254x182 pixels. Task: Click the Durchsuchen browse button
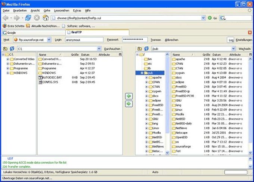[x=112, y=49]
